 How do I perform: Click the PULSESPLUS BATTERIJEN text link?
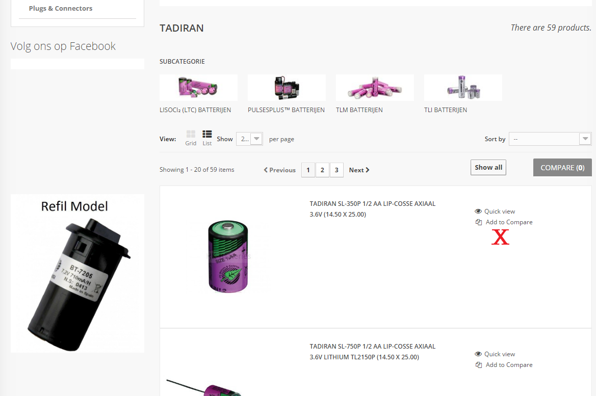pos(286,110)
